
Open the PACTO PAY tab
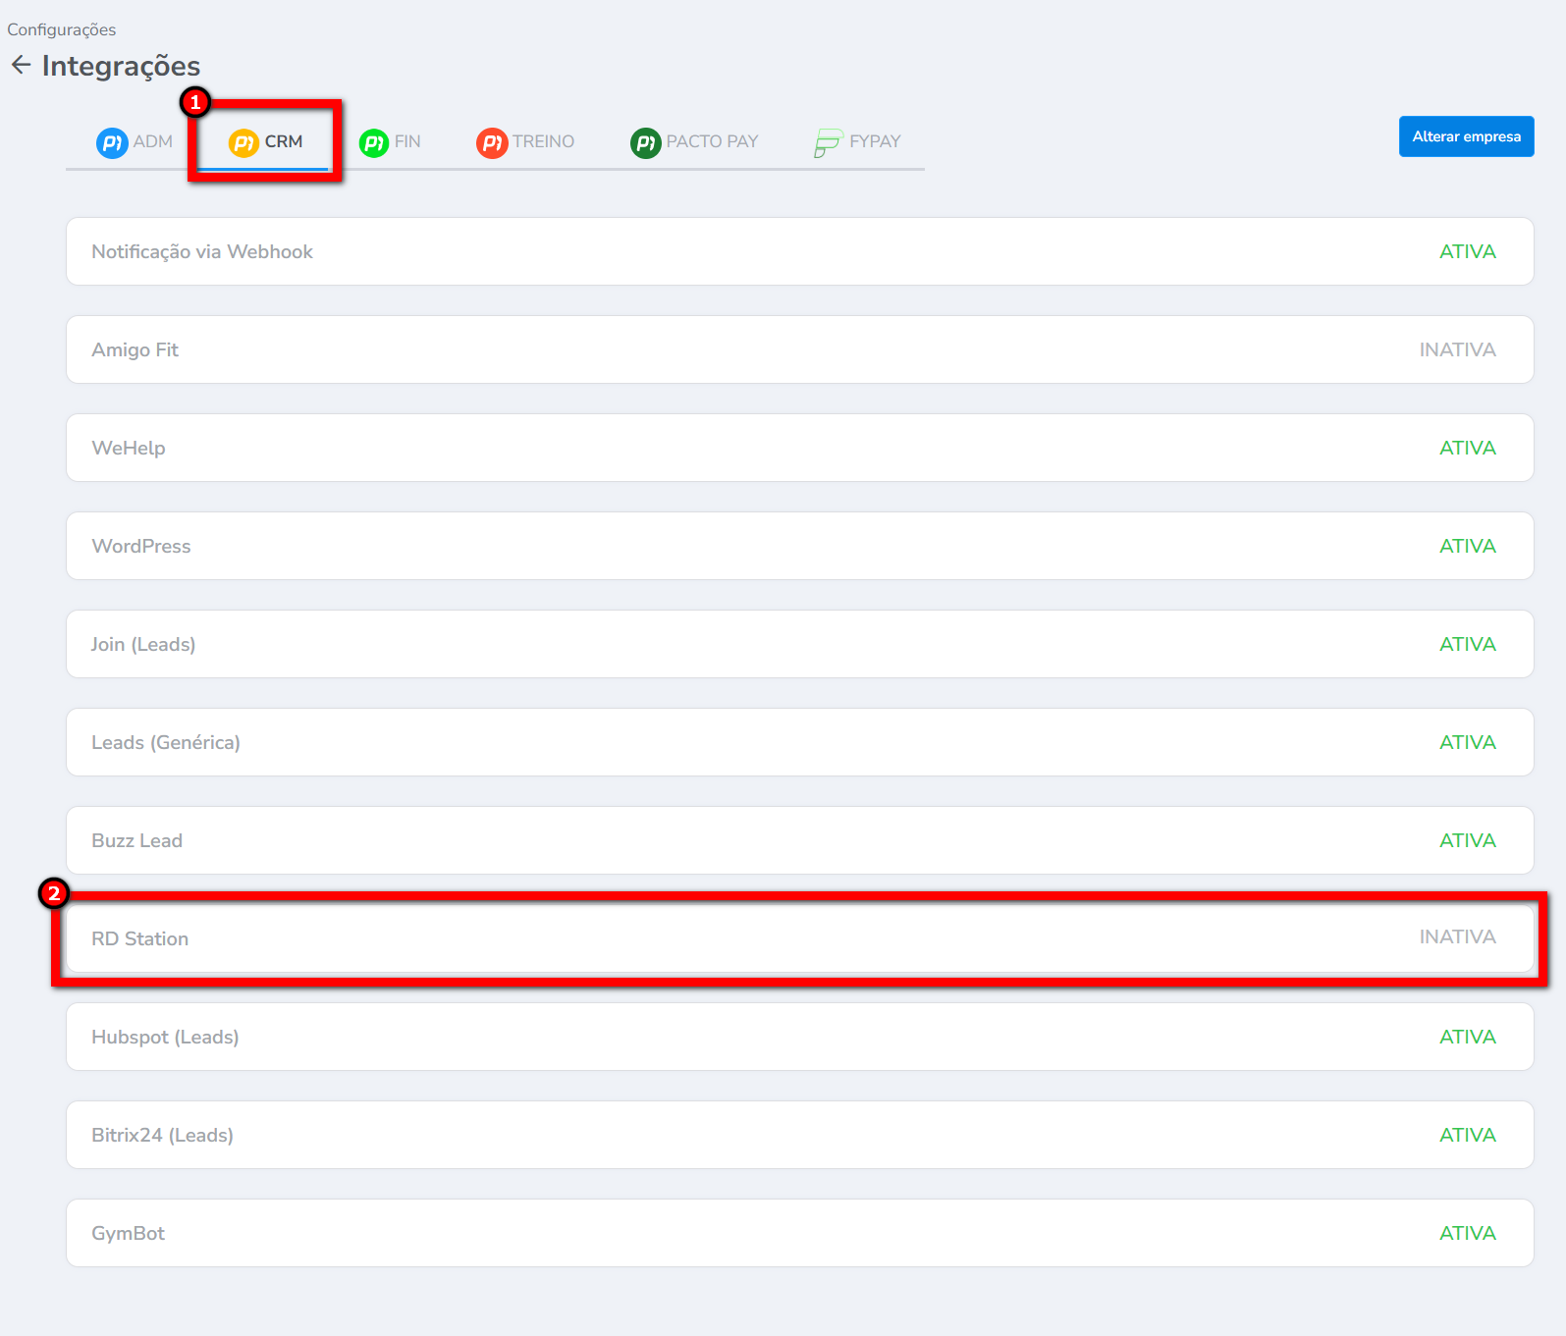click(x=712, y=141)
